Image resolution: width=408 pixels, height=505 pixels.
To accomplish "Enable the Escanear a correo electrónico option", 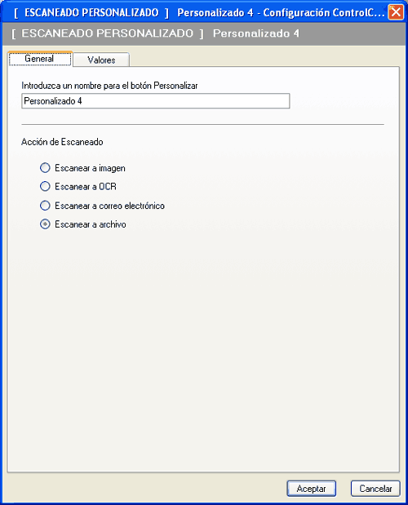I will [45, 206].
